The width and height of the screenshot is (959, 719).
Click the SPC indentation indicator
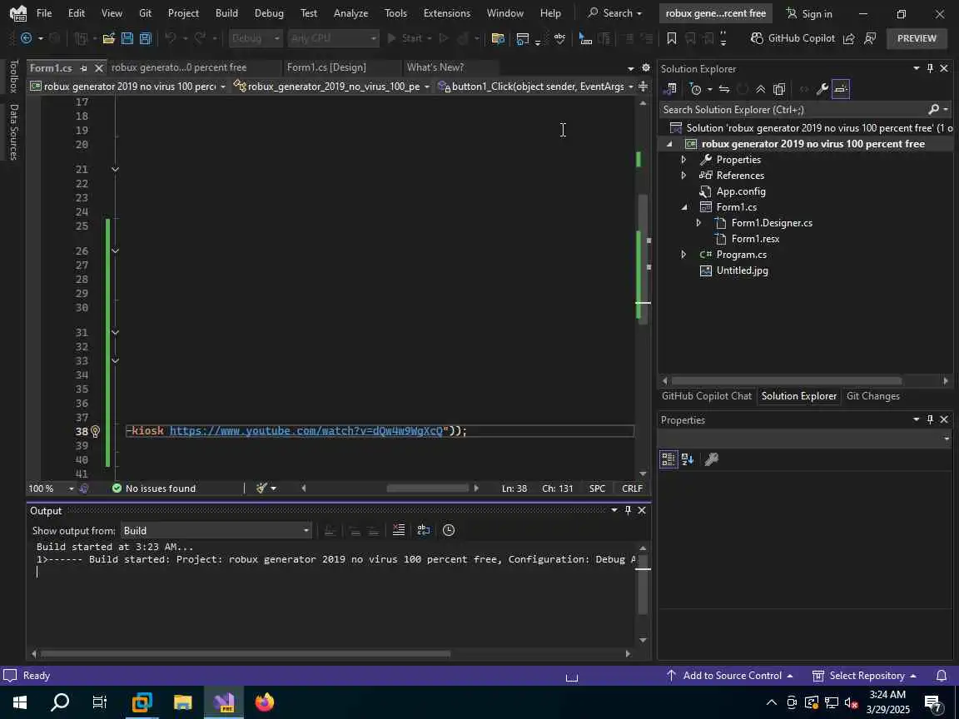[x=597, y=488]
